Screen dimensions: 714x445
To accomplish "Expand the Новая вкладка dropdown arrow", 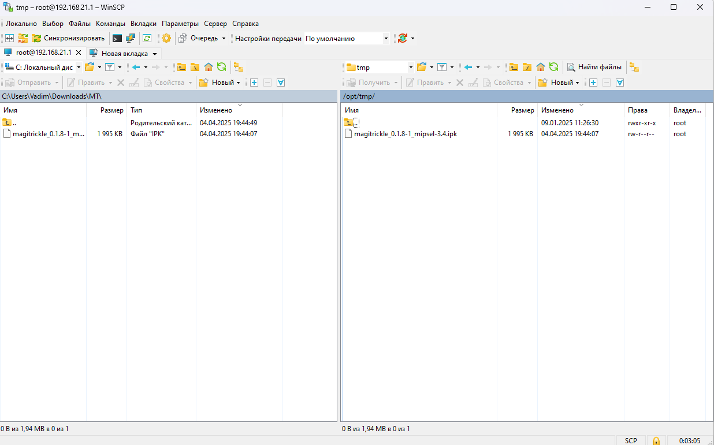I will 155,54.
